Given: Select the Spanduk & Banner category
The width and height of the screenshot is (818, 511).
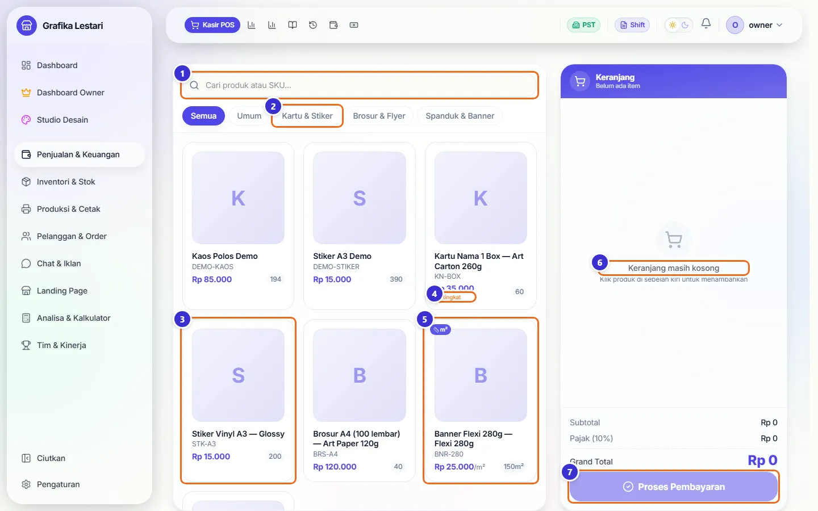Looking at the screenshot, I should [460, 116].
